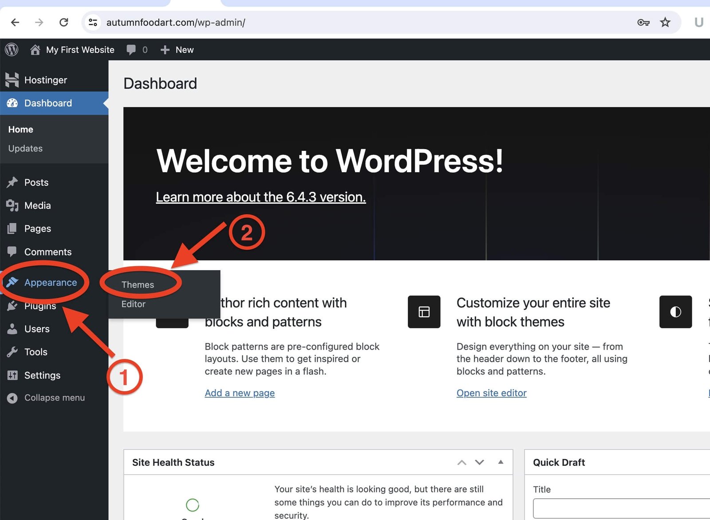Open the Settings menu
This screenshot has width=710, height=520.
(x=42, y=375)
